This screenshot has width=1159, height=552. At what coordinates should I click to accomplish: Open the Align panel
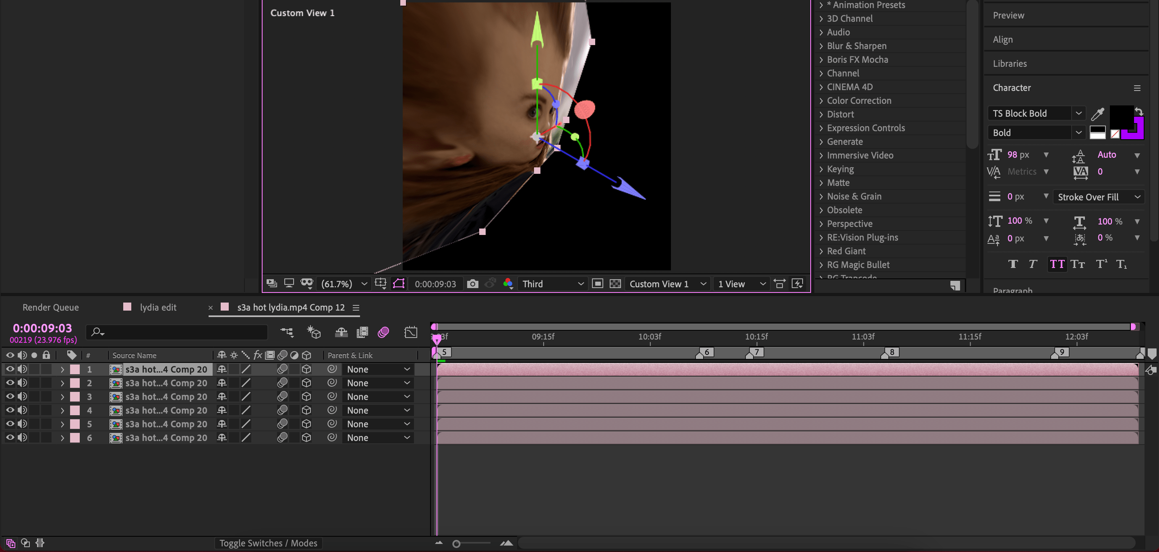(x=1003, y=39)
